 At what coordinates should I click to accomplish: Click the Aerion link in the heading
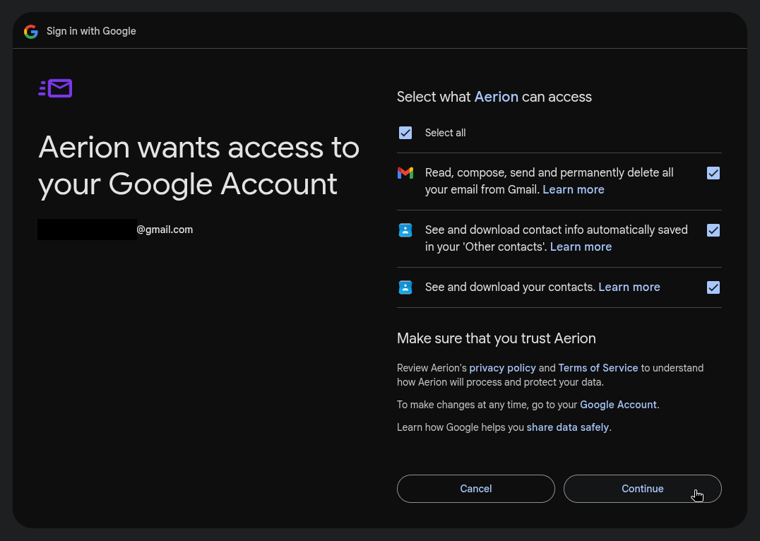pos(497,97)
